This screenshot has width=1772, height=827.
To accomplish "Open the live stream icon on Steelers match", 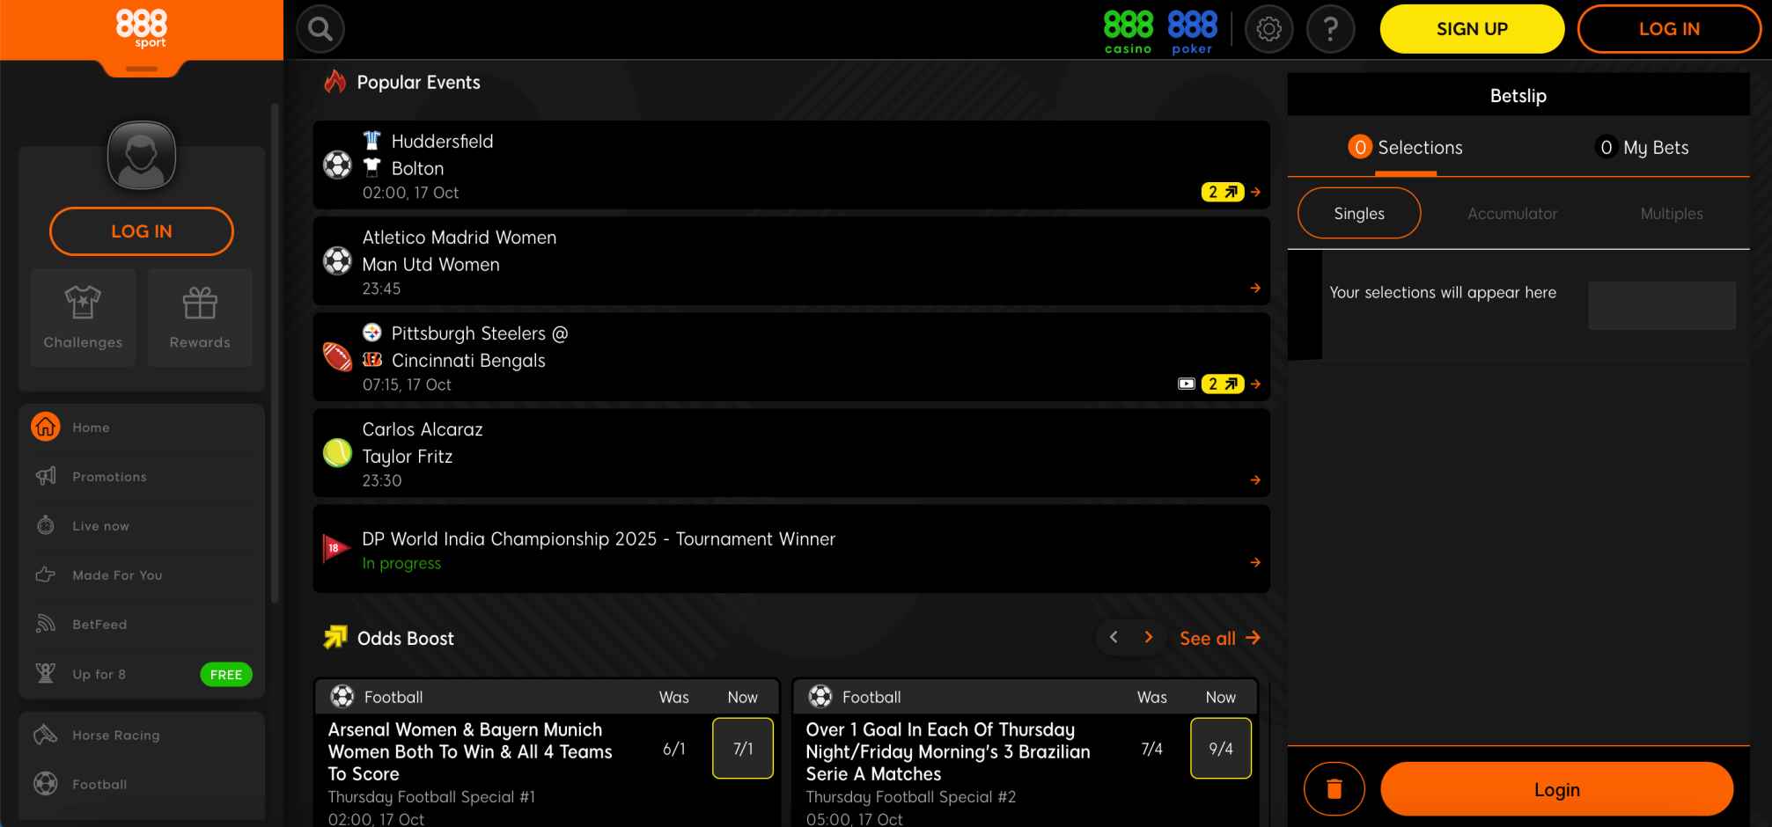I will pos(1187,384).
